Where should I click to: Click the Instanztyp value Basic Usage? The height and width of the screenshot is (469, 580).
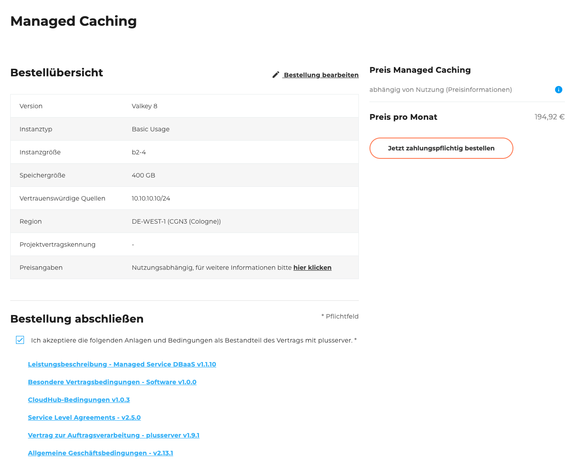click(x=149, y=129)
